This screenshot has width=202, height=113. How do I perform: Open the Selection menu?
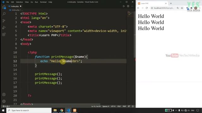pos(19,2)
